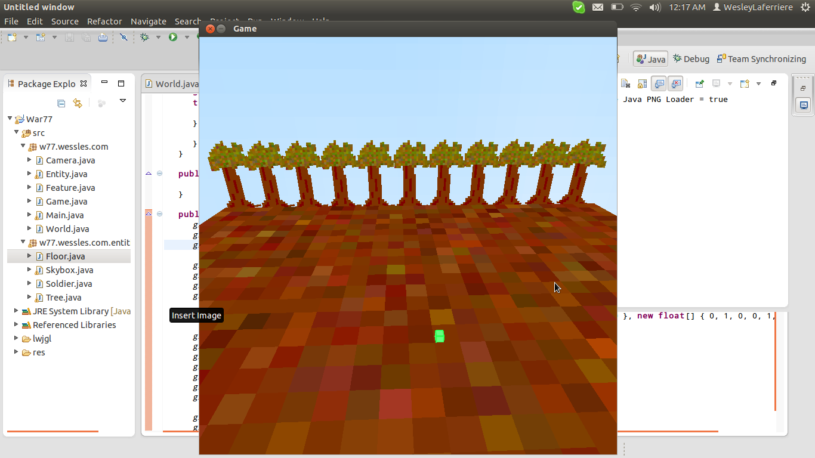Switch to the Java perspective

pyautogui.click(x=651, y=59)
